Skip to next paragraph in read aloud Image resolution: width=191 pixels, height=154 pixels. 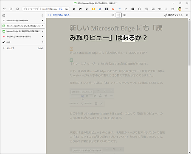[x=125, y=15]
